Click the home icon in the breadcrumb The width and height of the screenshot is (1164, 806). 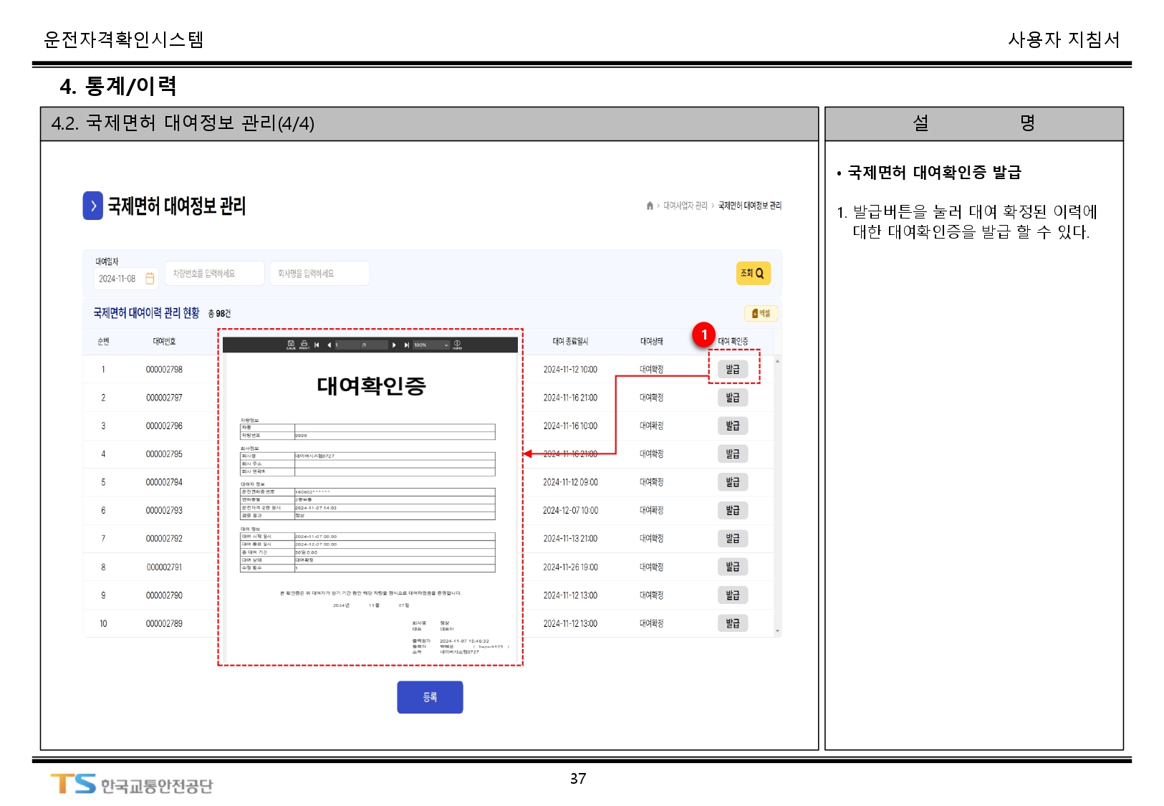tap(650, 206)
